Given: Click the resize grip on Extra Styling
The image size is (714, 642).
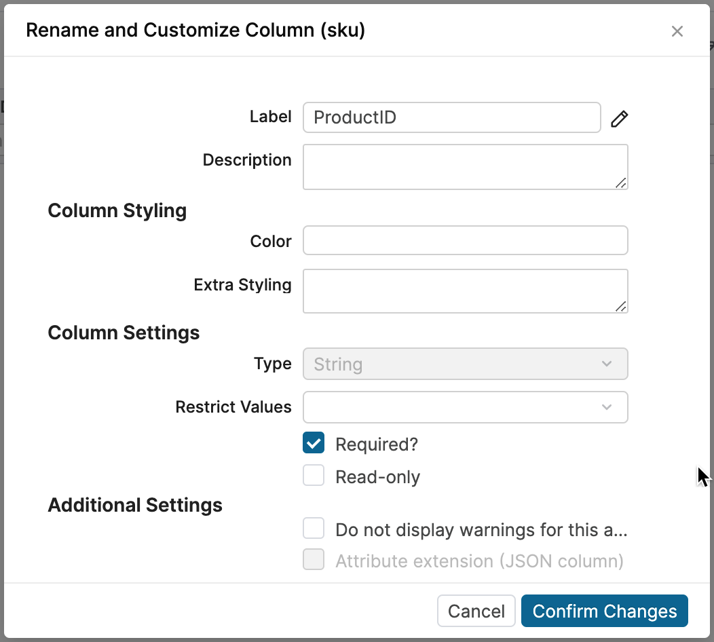Looking at the screenshot, I should 622,307.
